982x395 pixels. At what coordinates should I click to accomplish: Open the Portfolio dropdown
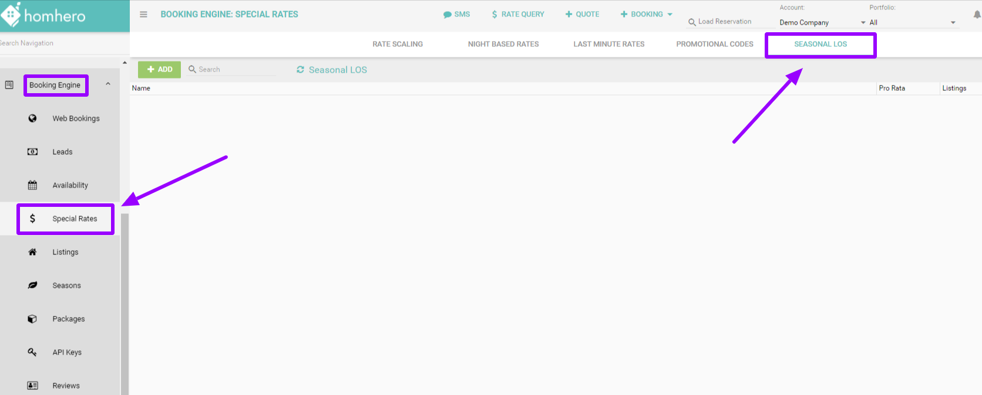[x=912, y=22]
